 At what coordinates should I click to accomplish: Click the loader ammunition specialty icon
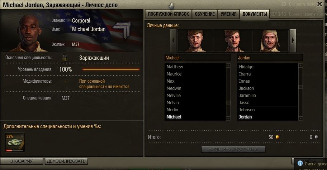pyautogui.click(x=65, y=58)
